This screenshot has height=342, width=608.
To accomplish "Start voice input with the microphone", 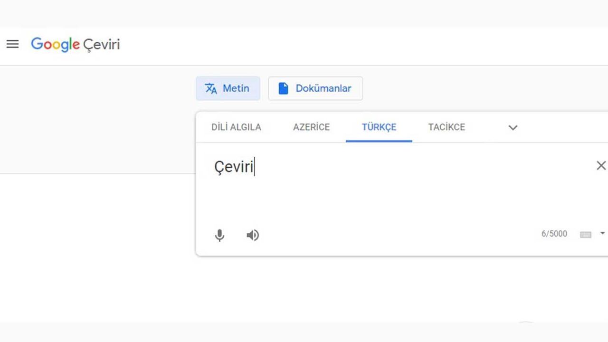I will point(219,235).
